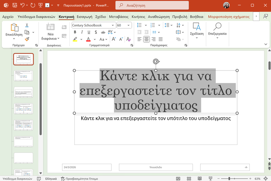The height and width of the screenshot is (181, 271).
Task: Enable justified paragraph alignment
Action: (161, 39)
